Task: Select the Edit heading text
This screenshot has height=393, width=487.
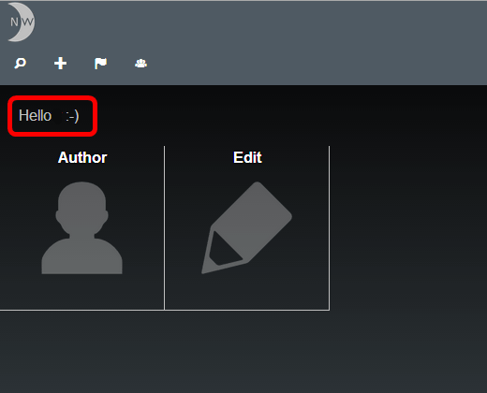Action: (247, 157)
